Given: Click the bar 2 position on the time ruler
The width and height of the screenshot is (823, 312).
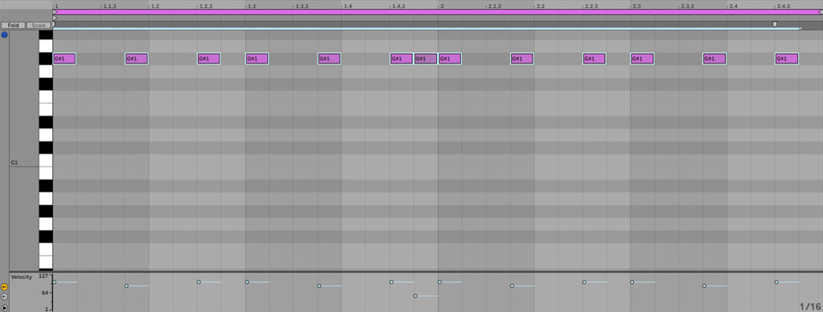Looking at the screenshot, I should point(442,5).
